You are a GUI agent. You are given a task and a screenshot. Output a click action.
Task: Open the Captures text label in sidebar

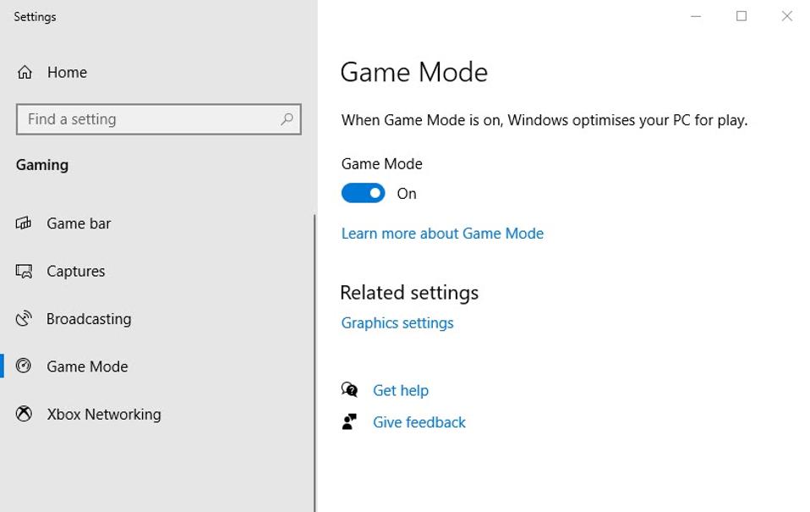76,272
